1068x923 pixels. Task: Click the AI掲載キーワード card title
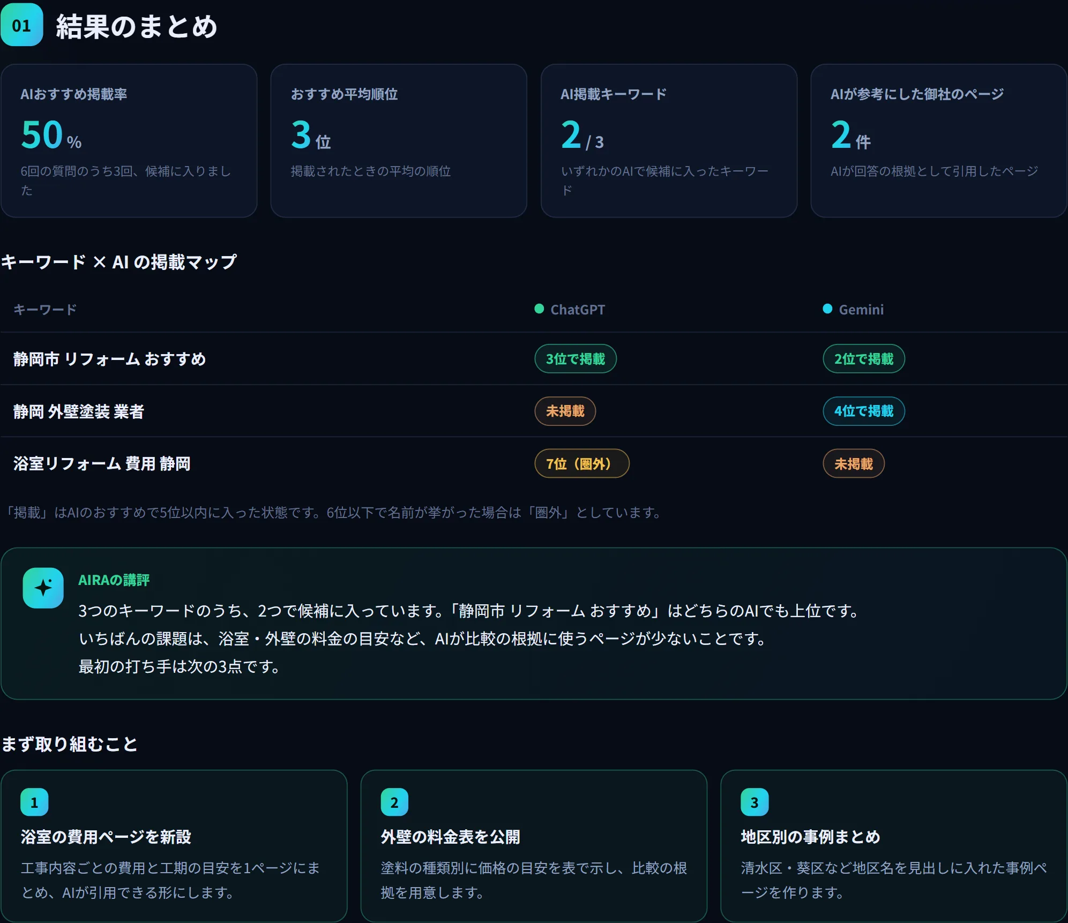point(614,94)
